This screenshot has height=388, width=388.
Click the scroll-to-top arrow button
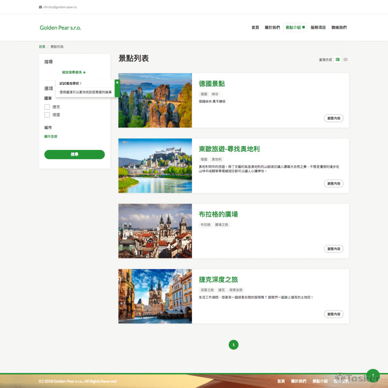click(x=372, y=376)
